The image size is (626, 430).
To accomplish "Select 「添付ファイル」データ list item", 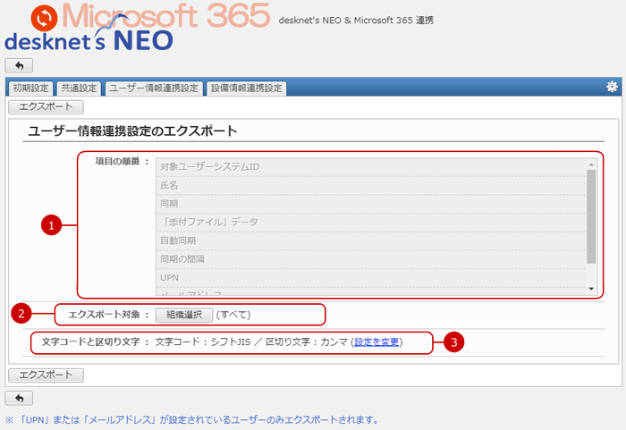I will (x=370, y=223).
